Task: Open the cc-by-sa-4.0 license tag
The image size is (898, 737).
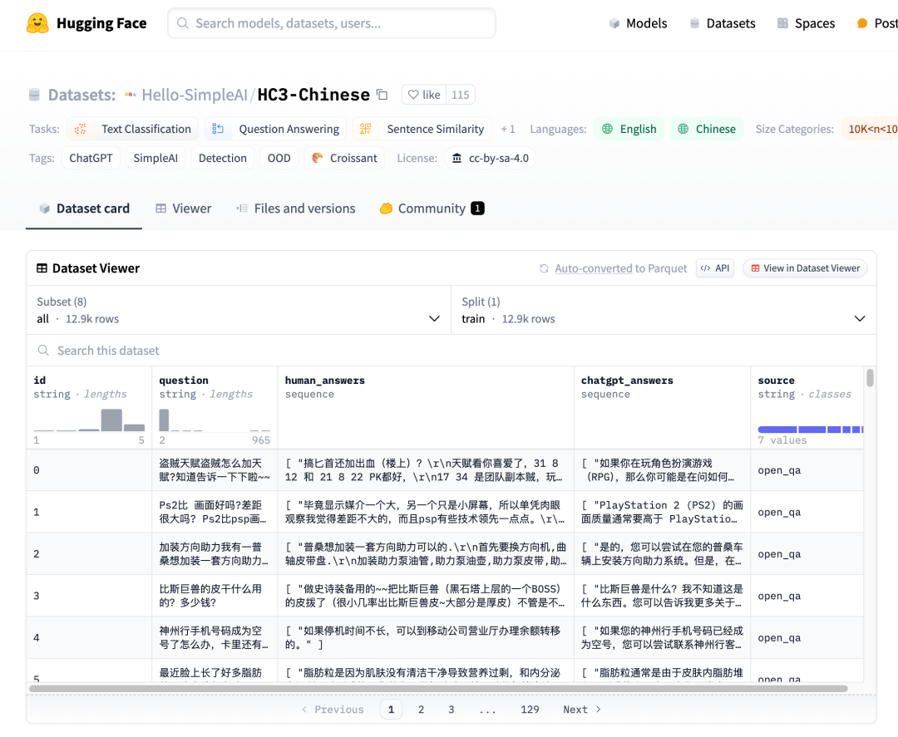Action: 490,157
